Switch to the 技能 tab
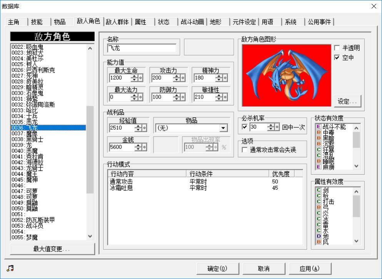 tap(37, 22)
